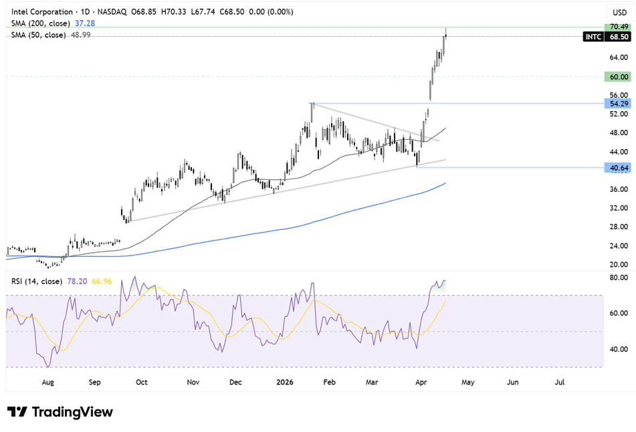The image size is (636, 432).
Task: Click the 24.00 price axis tick
Action: (619, 245)
